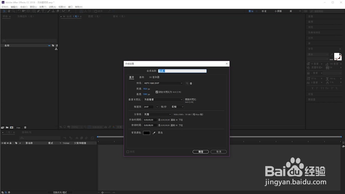The width and height of the screenshot is (345, 194).
Task: Select the Default workspace
Action: 251,11
